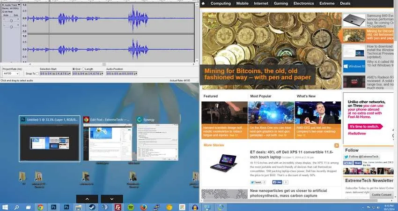Close the Audacity audio track with X
398x211 pixels.
3,5
